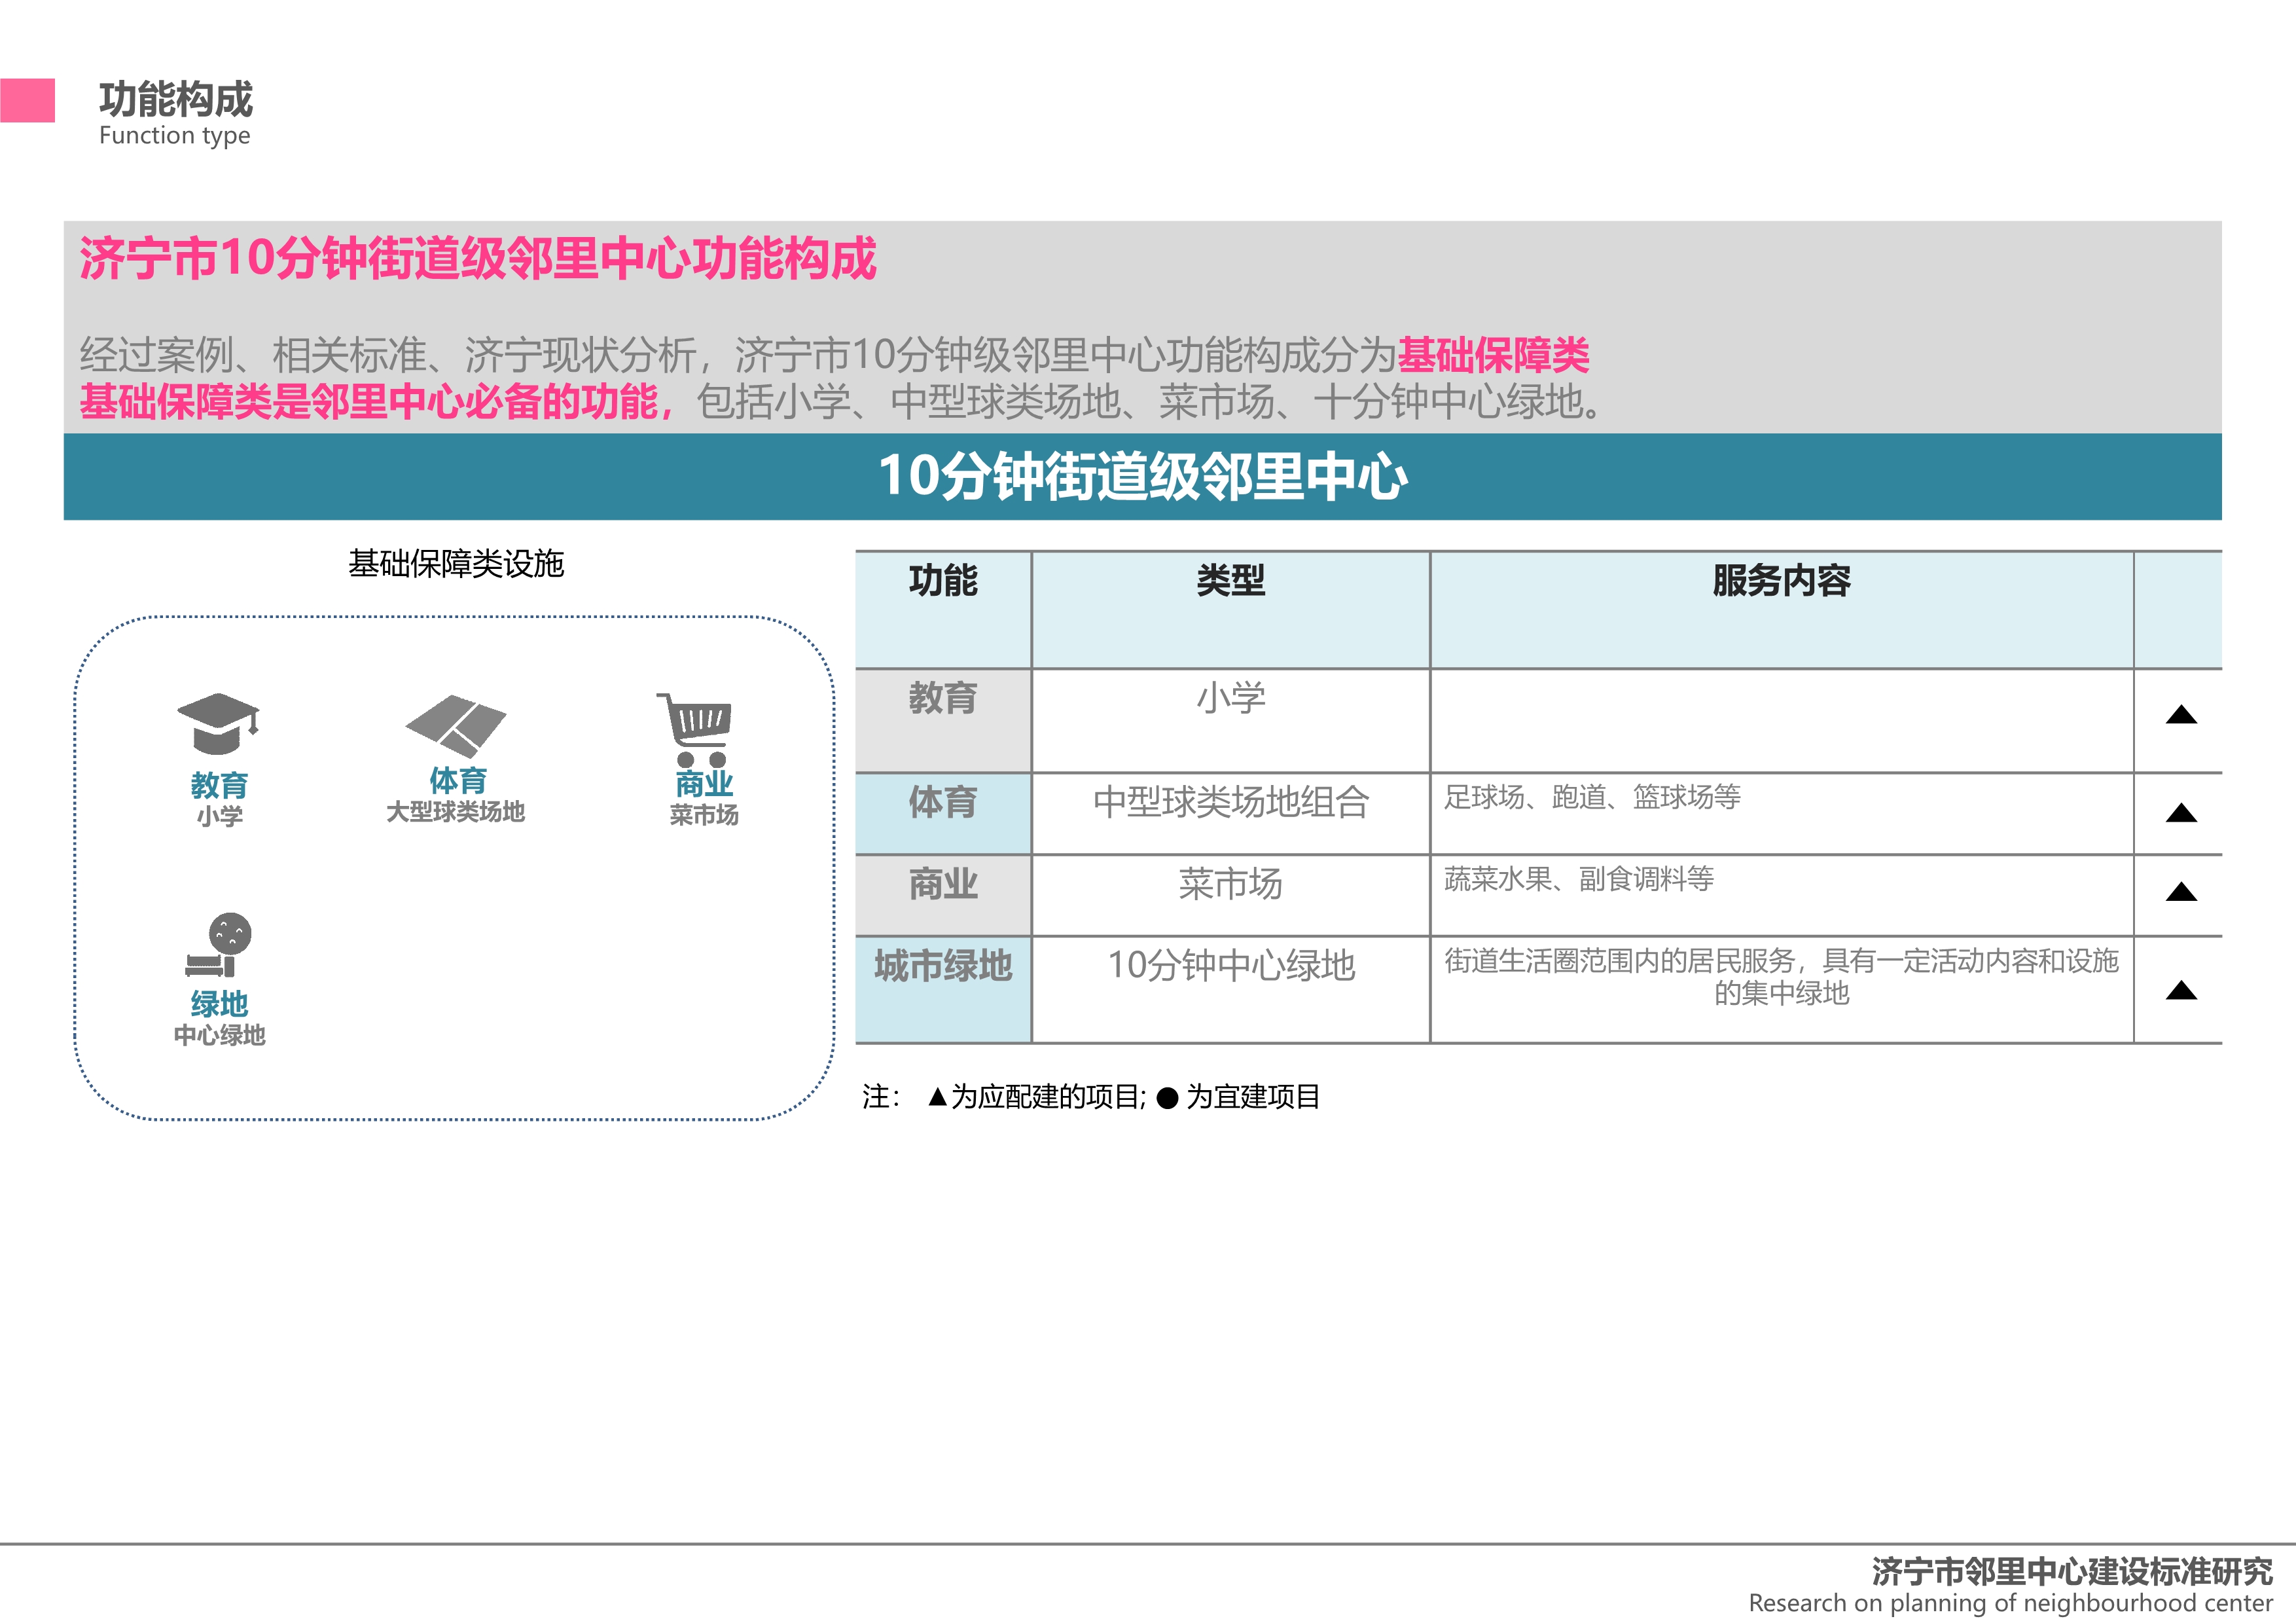Click the black triangle in the 商业 row

pyautogui.click(x=2181, y=892)
